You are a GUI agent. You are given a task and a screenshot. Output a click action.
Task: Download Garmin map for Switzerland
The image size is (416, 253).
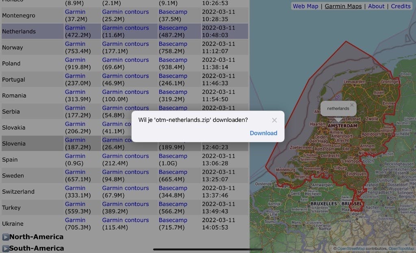tap(75, 188)
